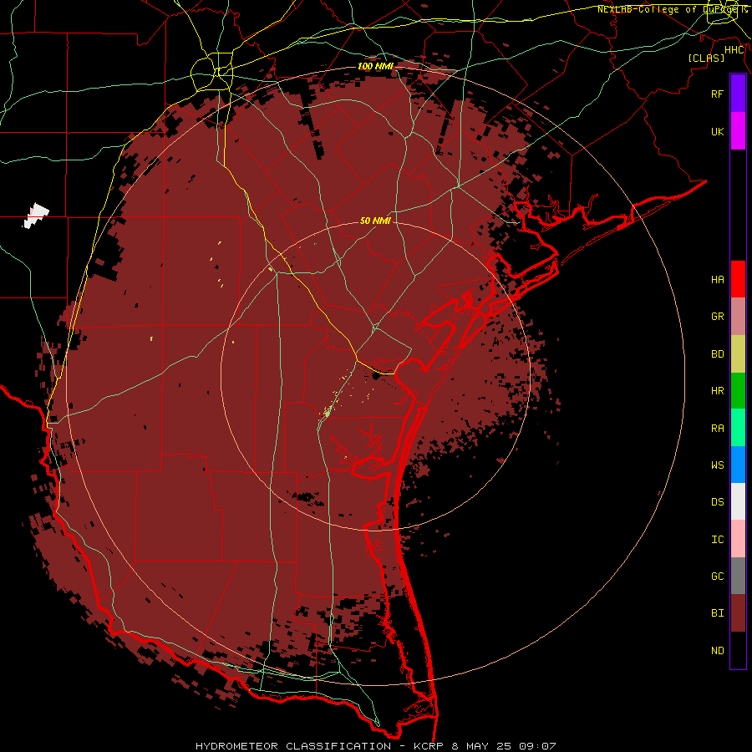Viewport: 752px width, 752px height.
Task: Click the UK legend label
Action: (x=717, y=132)
